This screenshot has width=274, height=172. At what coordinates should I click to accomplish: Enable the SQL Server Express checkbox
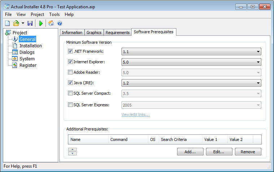point(70,105)
